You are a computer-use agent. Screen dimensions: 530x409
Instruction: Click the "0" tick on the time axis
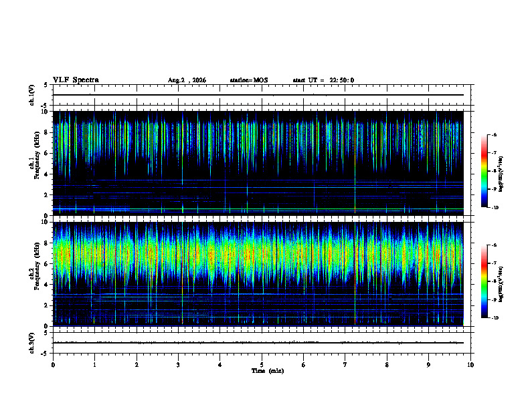53,365
